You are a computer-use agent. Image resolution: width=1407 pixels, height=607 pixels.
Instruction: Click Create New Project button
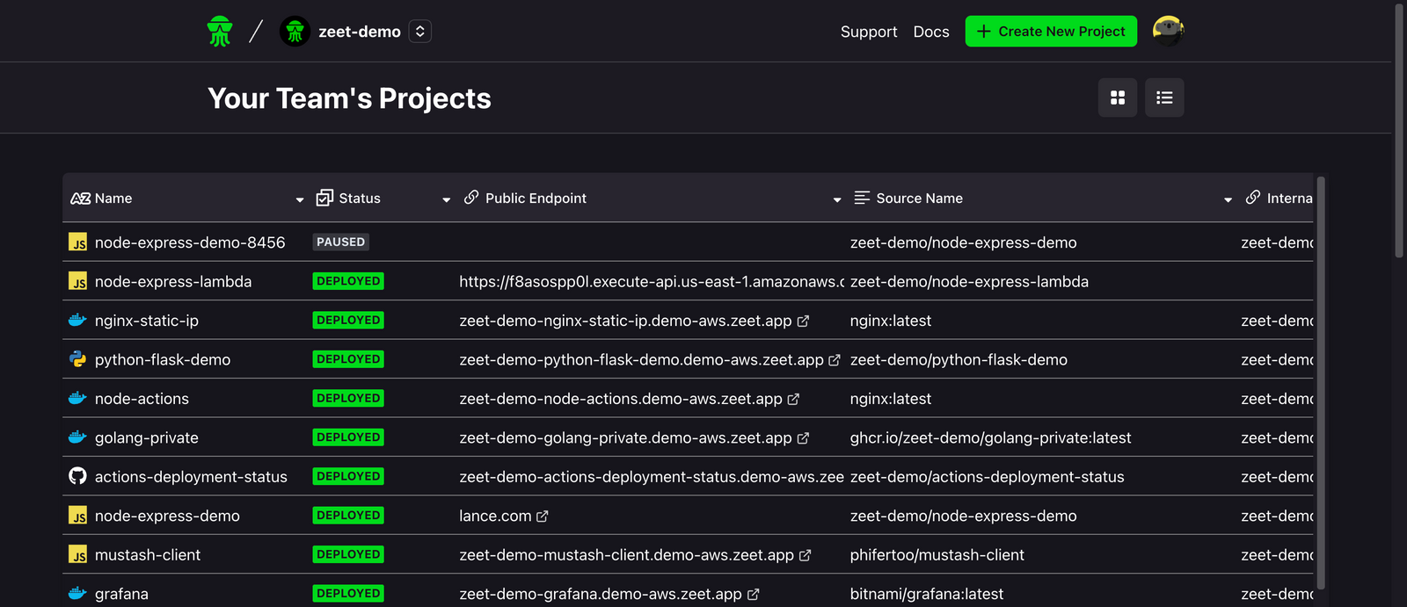(1051, 32)
